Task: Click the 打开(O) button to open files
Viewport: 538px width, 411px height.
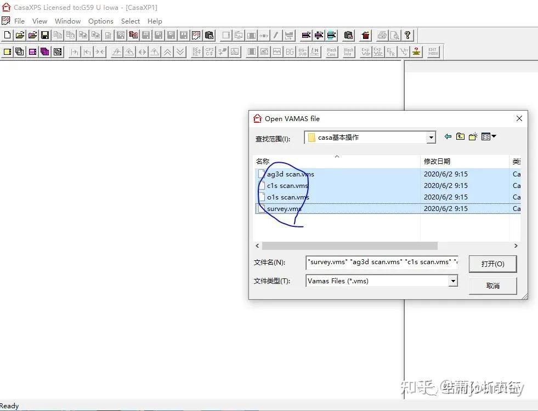Action: coord(492,264)
